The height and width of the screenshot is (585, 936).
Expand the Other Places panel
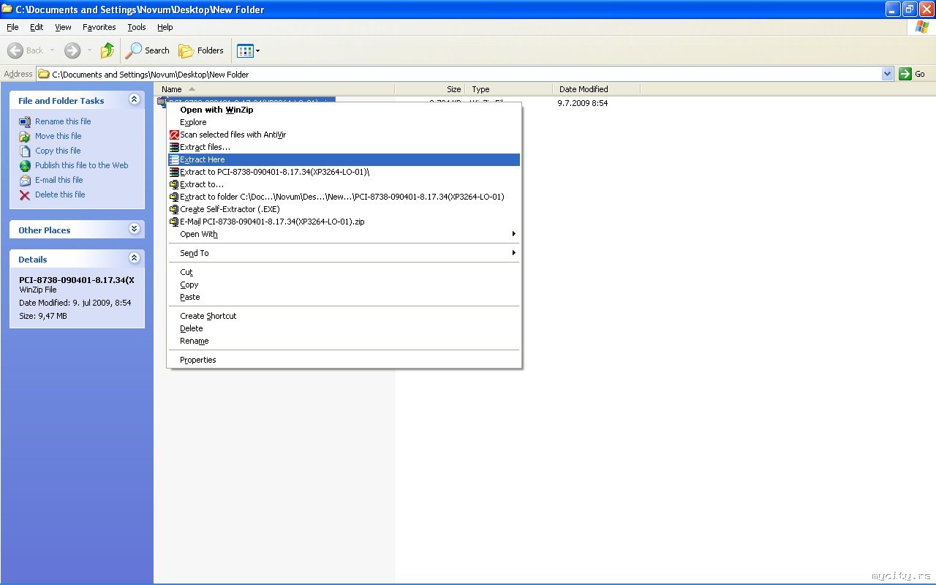pos(134,229)
